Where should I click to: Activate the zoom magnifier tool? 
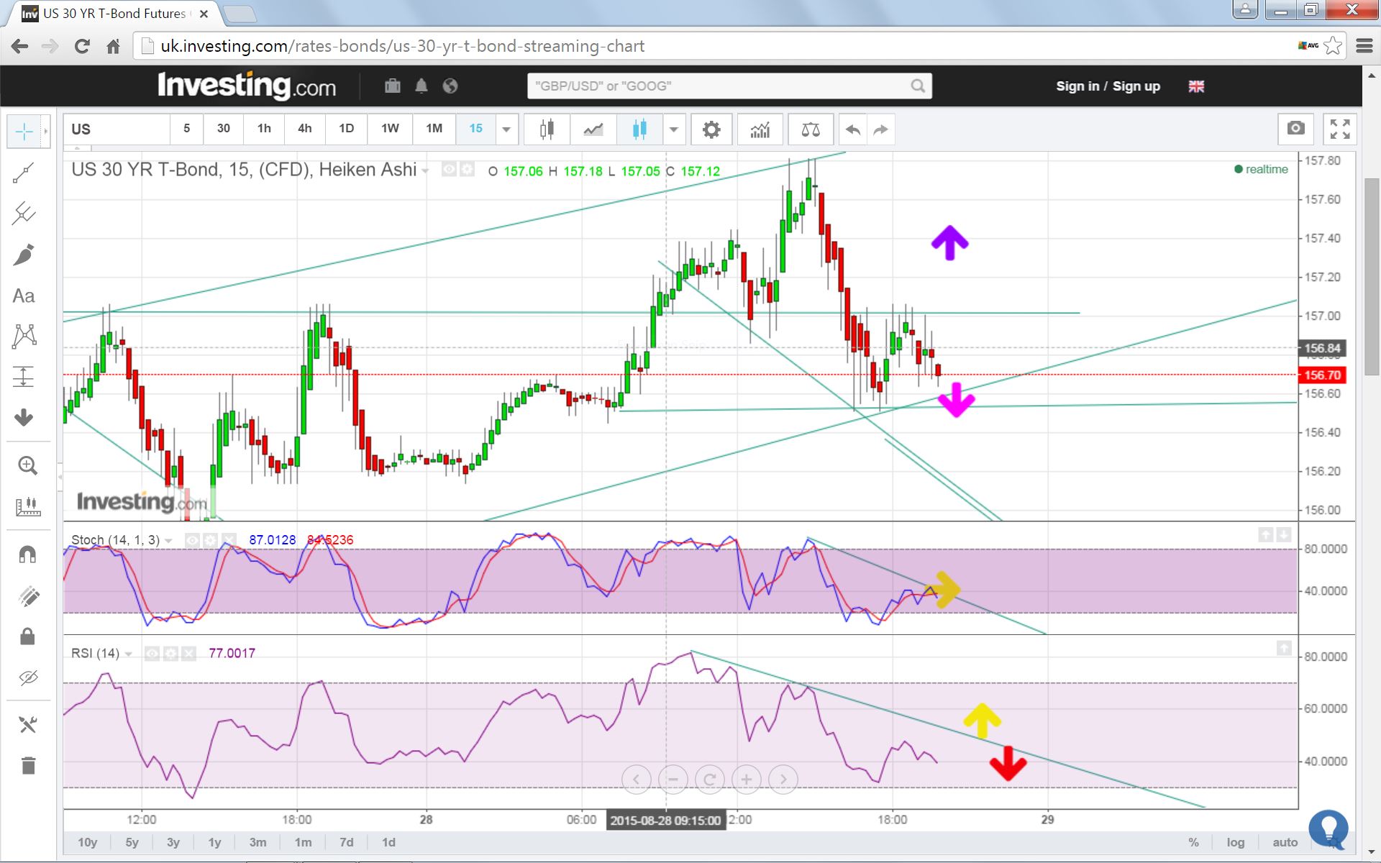coord(27,465)
